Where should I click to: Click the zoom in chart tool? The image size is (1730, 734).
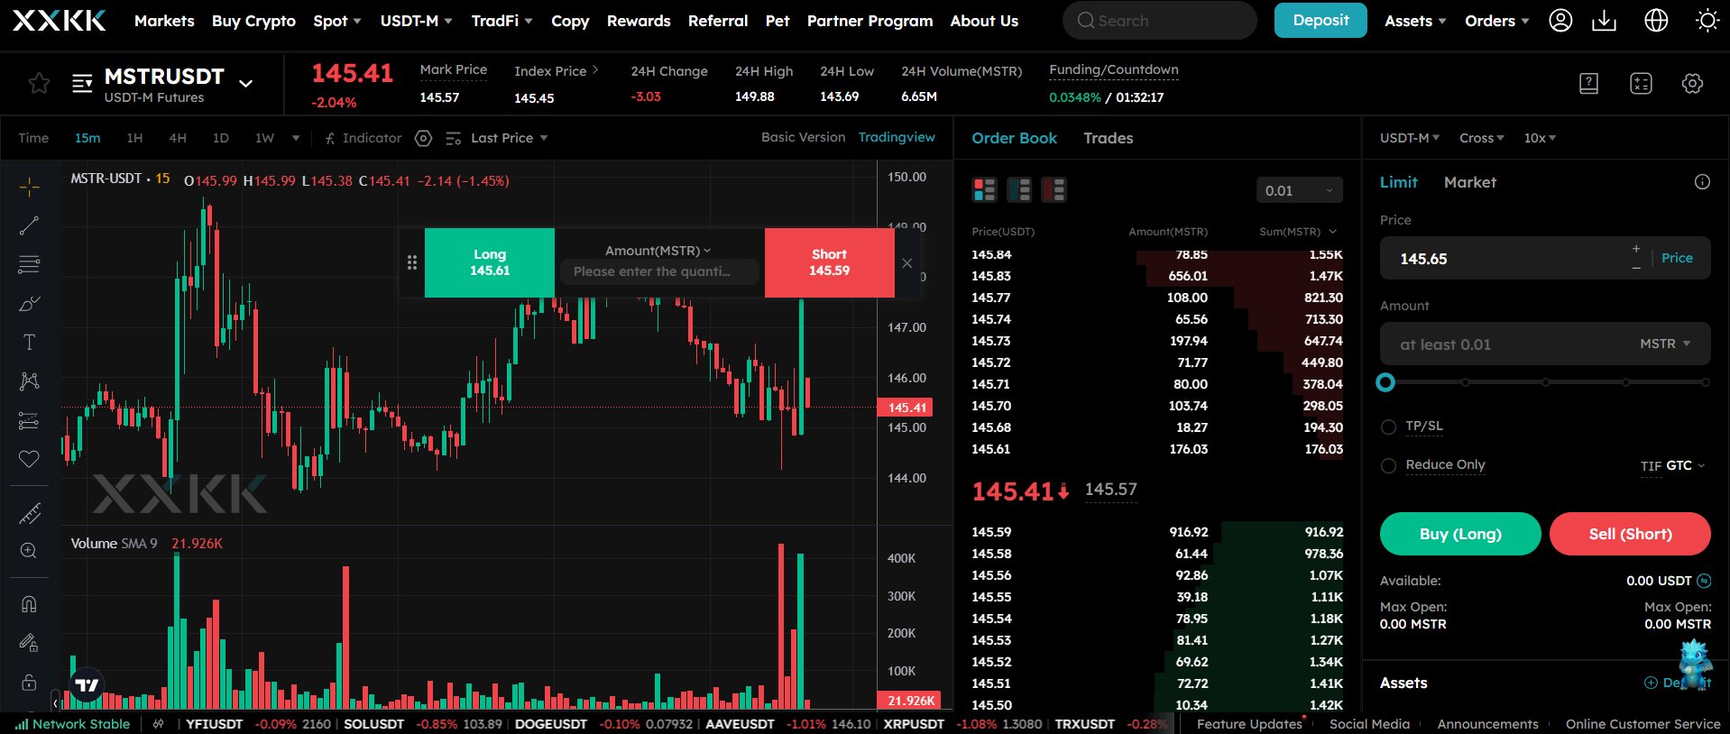pyautogui.click(x=29, y=551)
